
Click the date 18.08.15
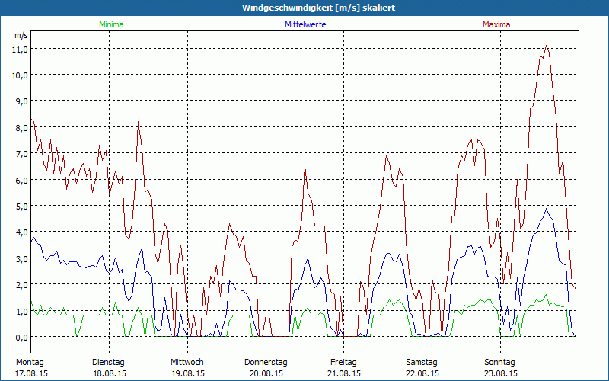point(110,373)
